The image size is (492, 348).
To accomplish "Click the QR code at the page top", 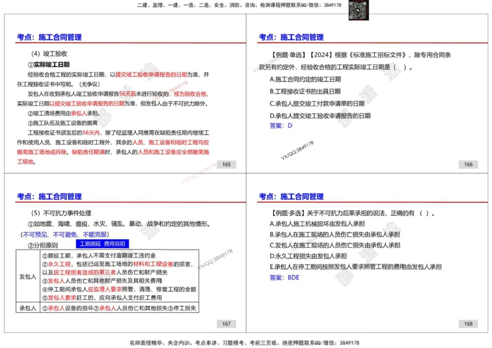I will pyautogui.click(x=359, y=10).
